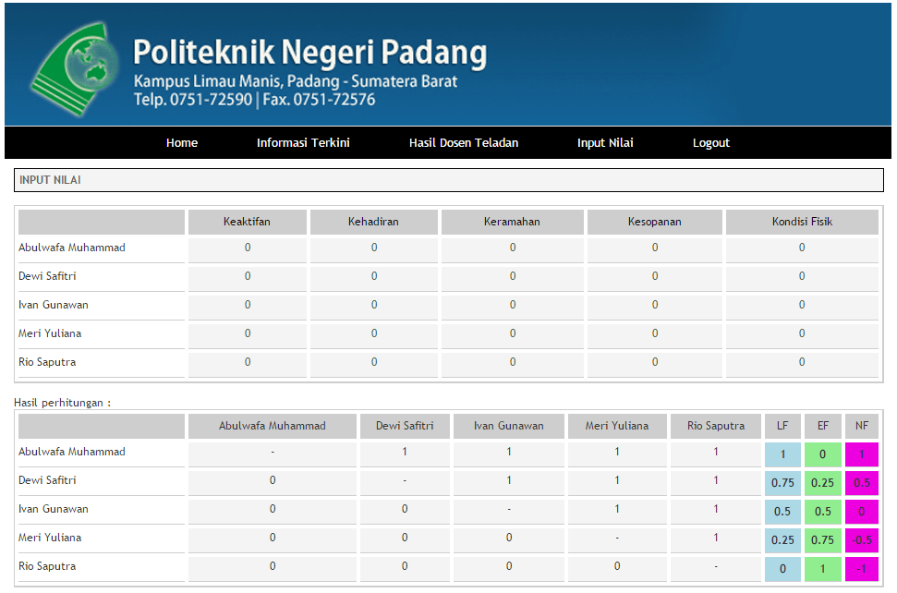The width and height of the screenshot is (897, 593).
Task: Edit Kondisi Fisik value for Rio Saputra
Action: 801,360
